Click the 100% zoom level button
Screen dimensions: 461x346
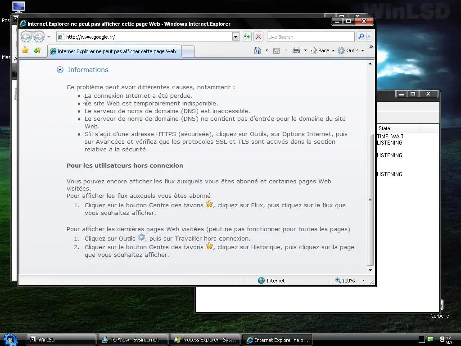pyautogui.click(x=345, y=281)
